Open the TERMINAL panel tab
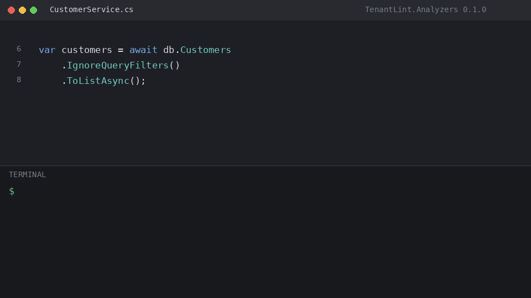 28,175
